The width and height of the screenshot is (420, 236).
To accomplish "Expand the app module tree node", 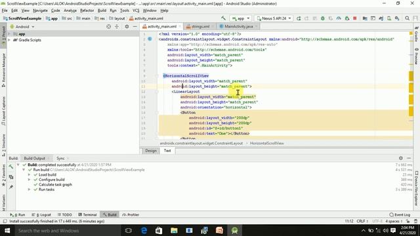I will (9, 34).
